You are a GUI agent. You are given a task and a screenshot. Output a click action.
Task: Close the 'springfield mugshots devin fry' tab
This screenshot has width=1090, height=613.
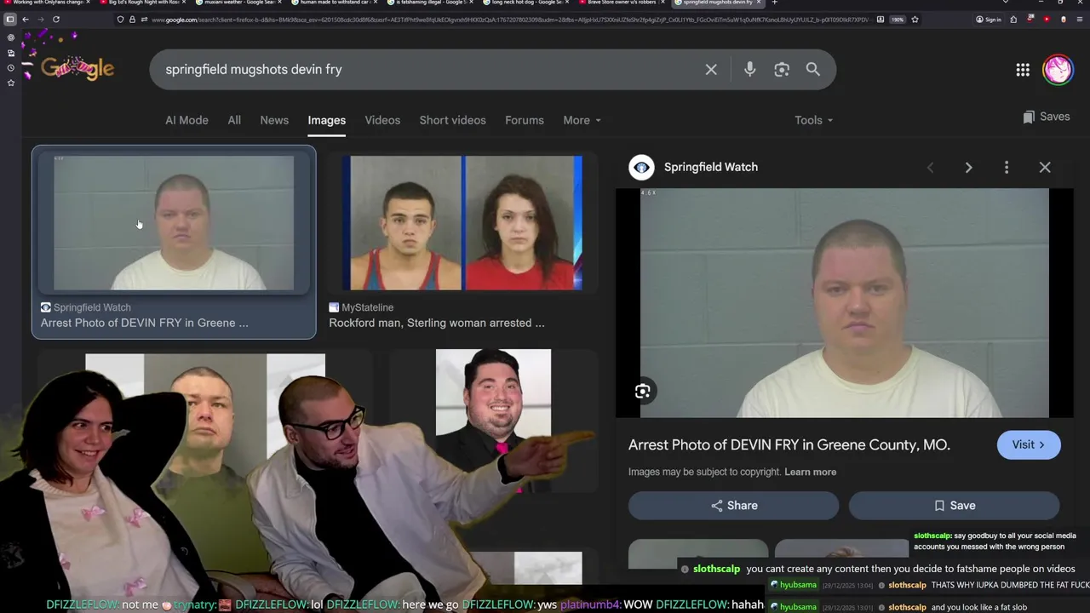click(x=759, y=3)
